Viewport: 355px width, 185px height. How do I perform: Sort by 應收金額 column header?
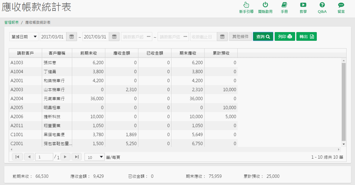point(122,53)
